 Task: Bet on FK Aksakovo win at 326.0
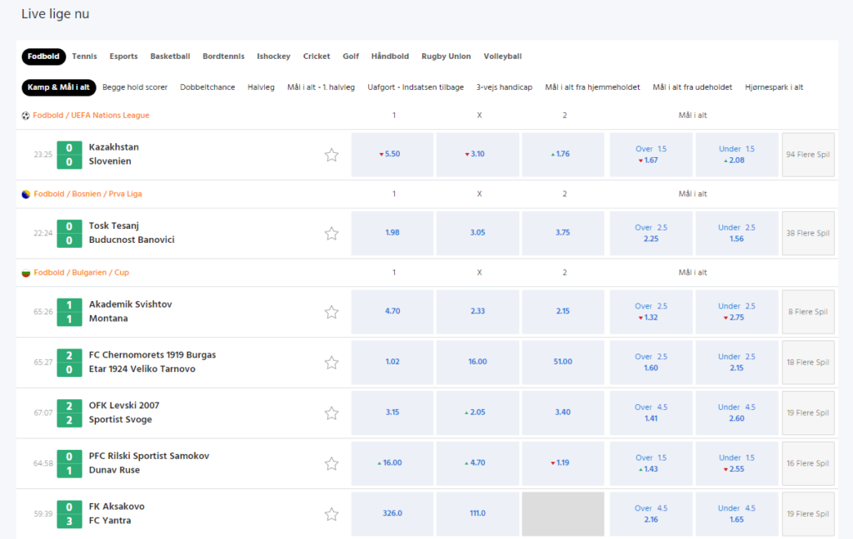coord(392,514)
